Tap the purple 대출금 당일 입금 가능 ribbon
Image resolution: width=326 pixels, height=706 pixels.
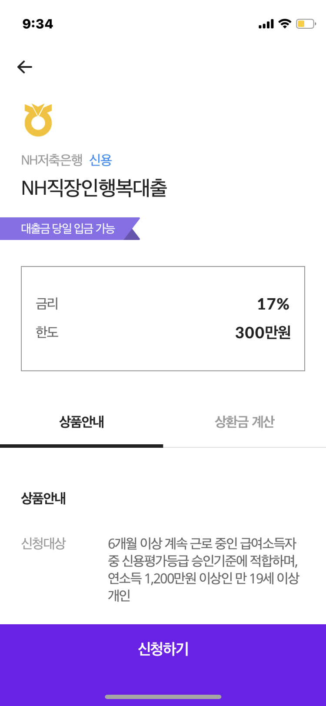click(70, 229)
